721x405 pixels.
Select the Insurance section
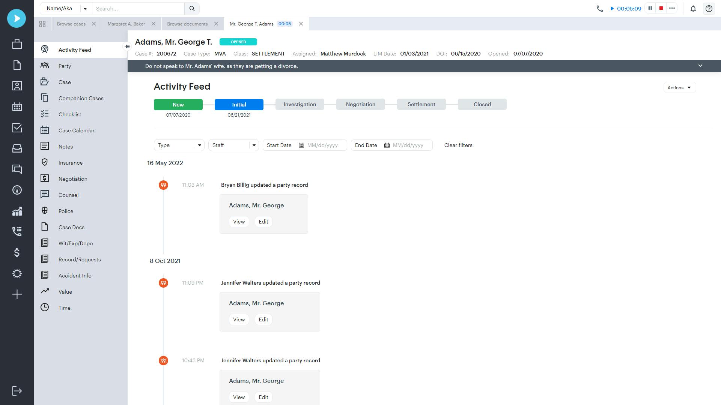(70, 163)
